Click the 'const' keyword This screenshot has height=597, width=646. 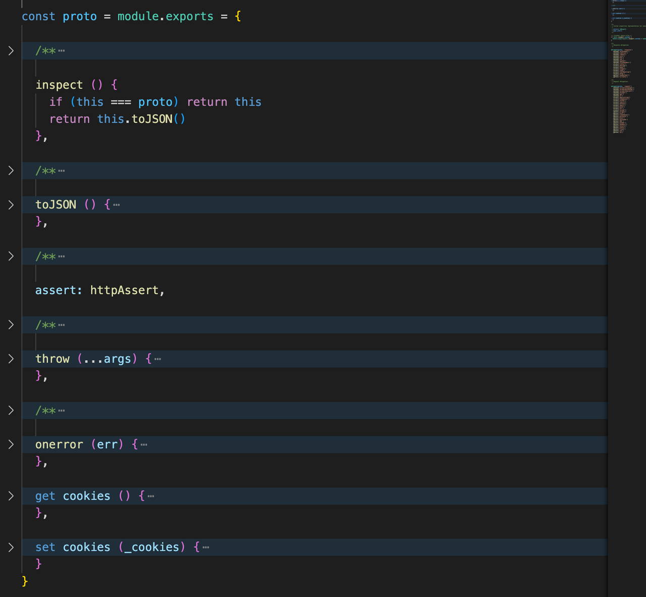(38, 16)
